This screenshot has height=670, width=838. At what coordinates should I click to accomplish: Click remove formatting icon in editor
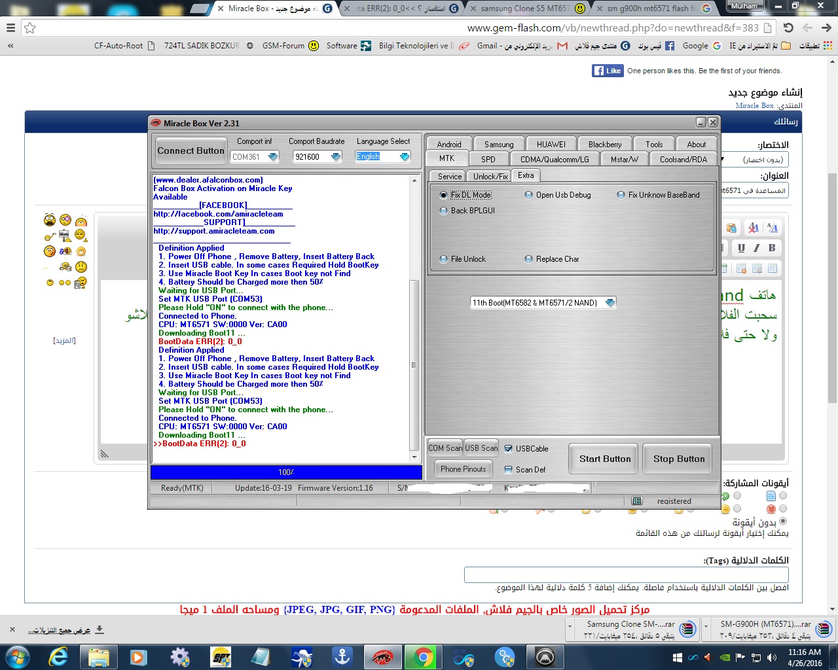pos(754,228)
